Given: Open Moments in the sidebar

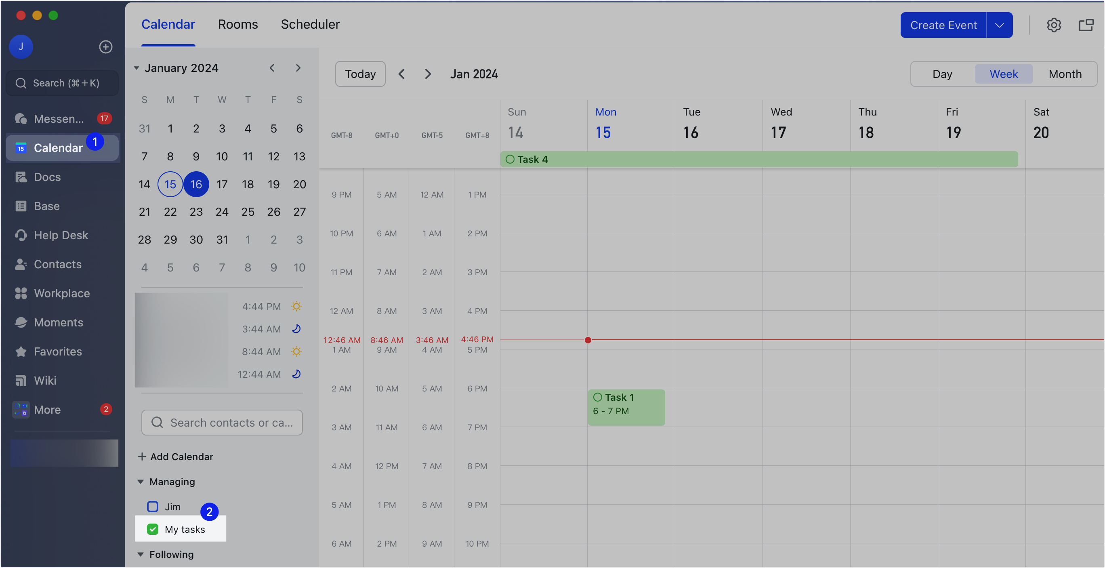Looking at the screenshot, I should click(x=58, y=322).
